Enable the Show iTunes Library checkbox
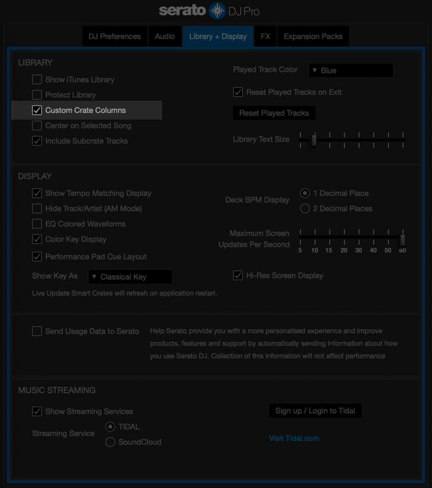Image resolution: width=432 pixels, height=488 pixels. click(x=37, y=80)
